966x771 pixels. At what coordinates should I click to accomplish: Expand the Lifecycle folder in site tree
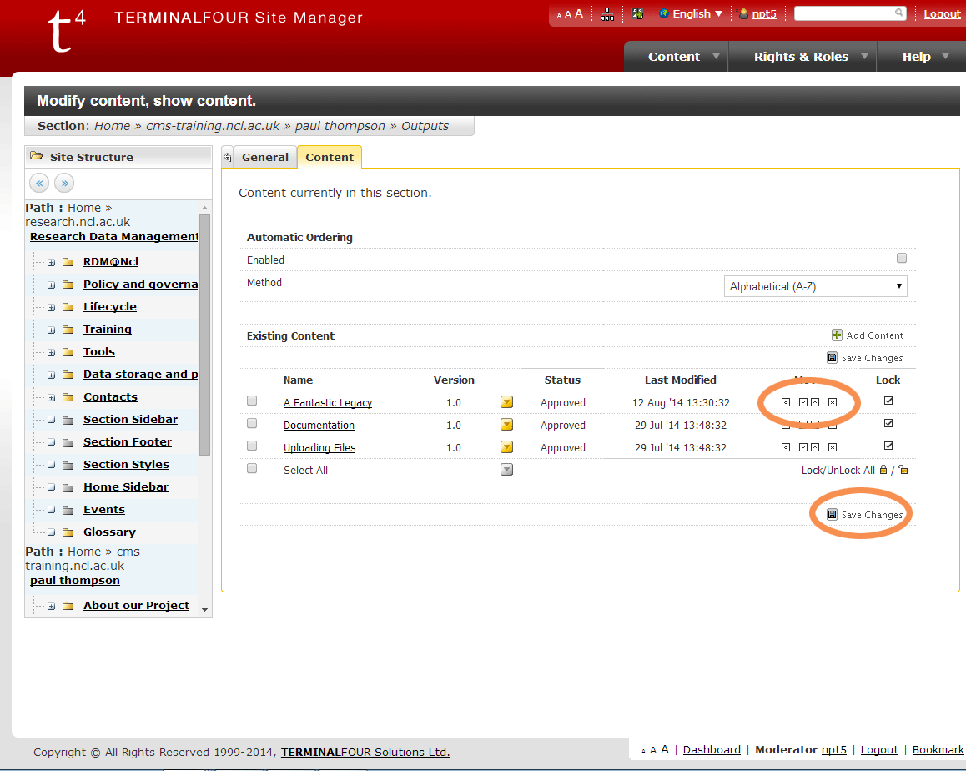coord(51,307)
